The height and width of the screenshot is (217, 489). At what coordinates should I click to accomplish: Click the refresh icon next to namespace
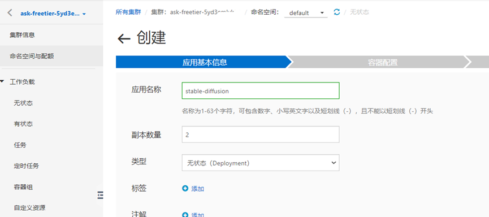coord(336,12)
